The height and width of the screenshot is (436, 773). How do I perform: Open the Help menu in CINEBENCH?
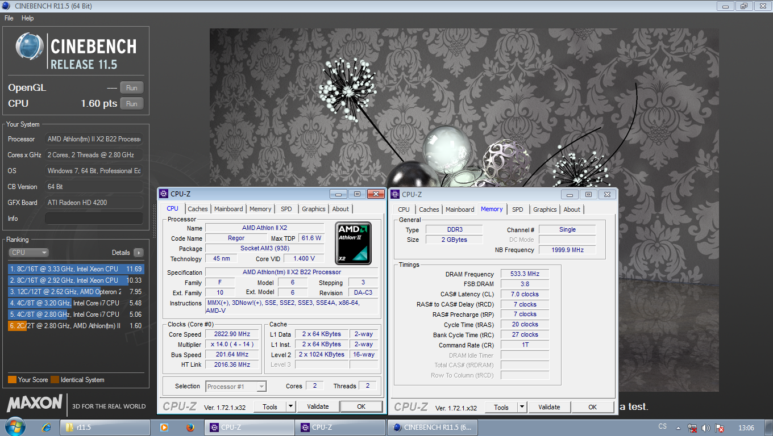28,18
